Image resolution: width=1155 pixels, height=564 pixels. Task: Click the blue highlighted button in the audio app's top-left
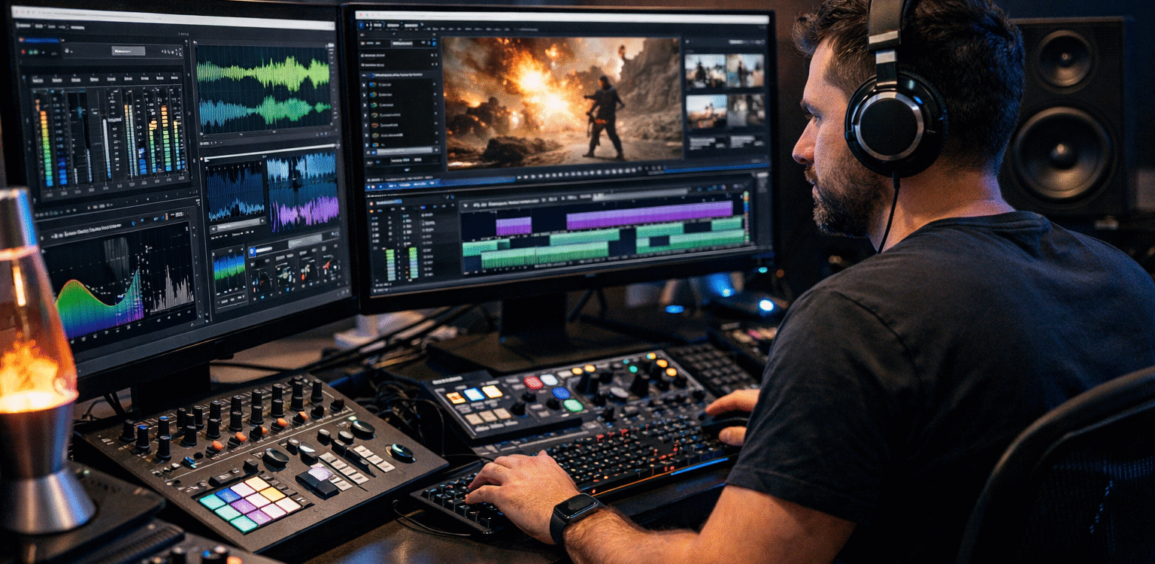pyautogui.click(x=39, y=40)
